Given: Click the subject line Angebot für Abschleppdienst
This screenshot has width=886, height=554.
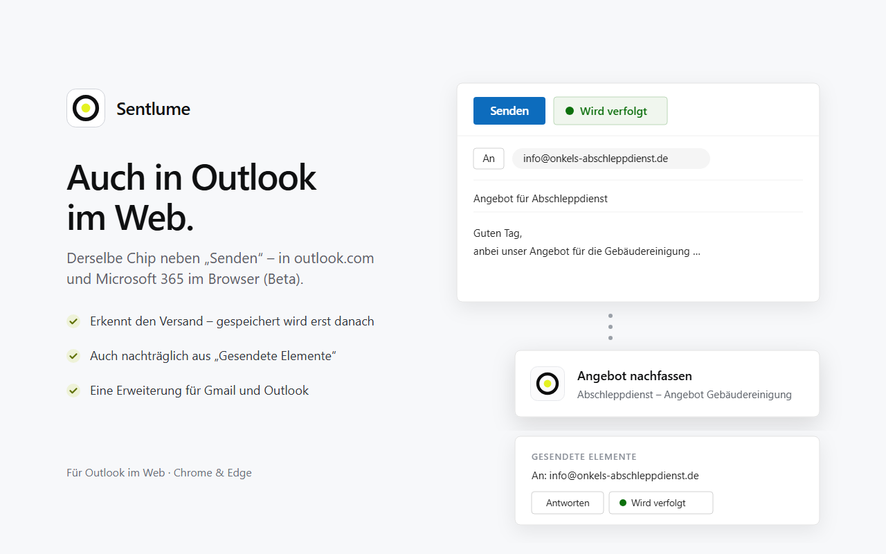Looking at the screenshot, I should point(541,199).
